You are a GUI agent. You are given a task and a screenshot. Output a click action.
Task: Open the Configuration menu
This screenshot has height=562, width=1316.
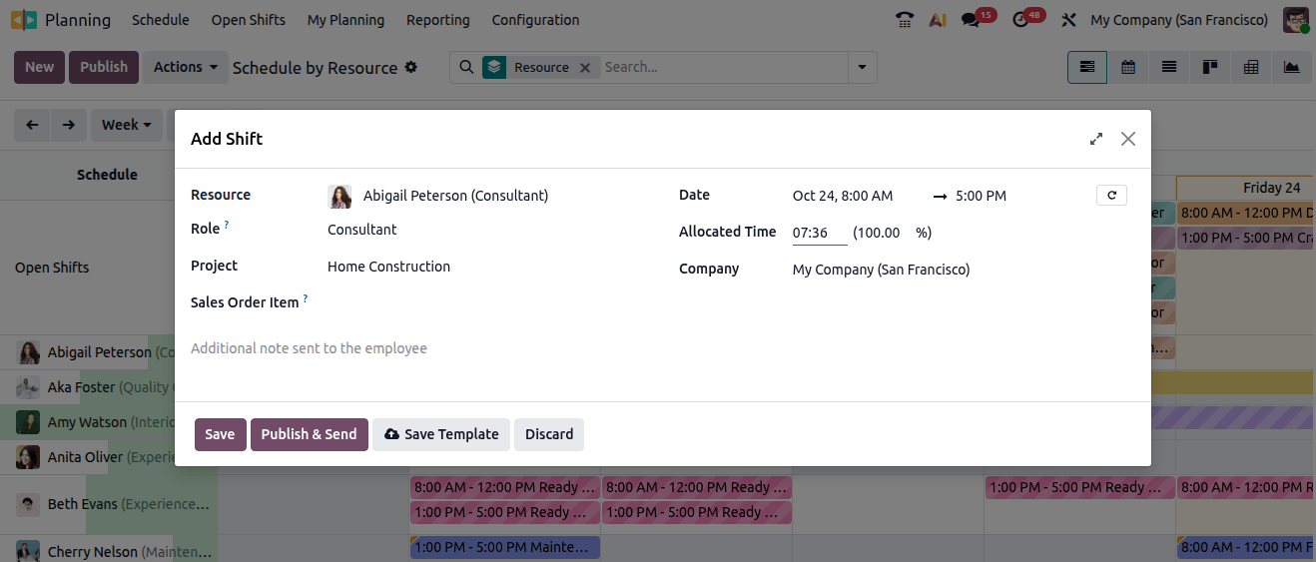[535, 20]
